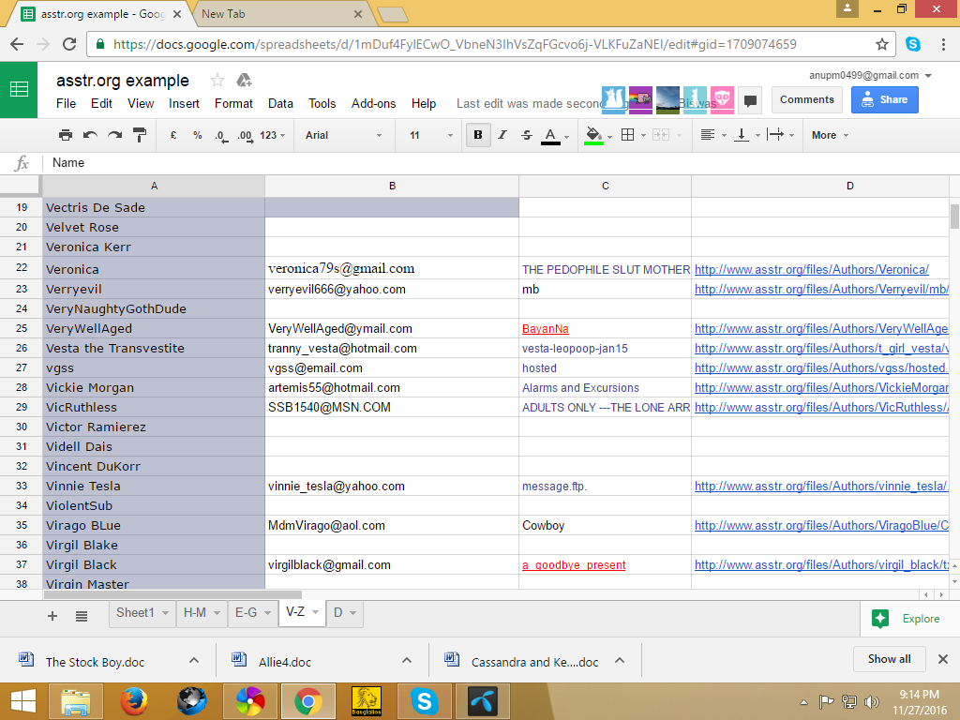Open Skype from the taskbar

click(425, 701)
